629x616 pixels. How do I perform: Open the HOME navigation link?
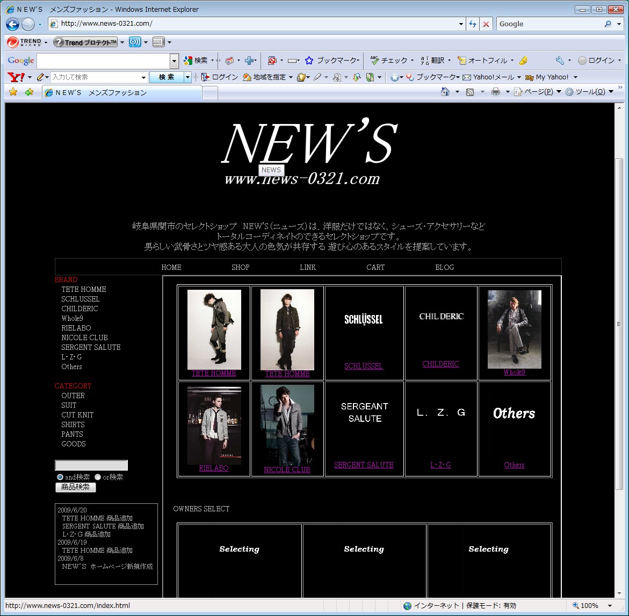click(171, 267)
